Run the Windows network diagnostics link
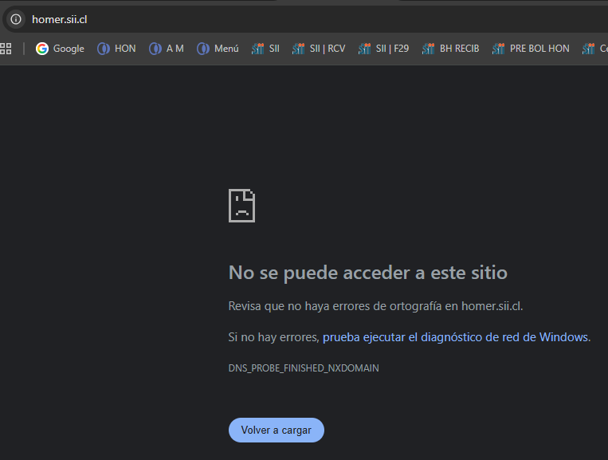The height and width of the screenshot is (460, 608). point(455,337)
